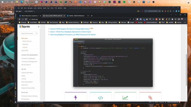This screenshot has height=107, width=191.
Task: Open Data Manipulation sidebar link
Action: (27, 82)
